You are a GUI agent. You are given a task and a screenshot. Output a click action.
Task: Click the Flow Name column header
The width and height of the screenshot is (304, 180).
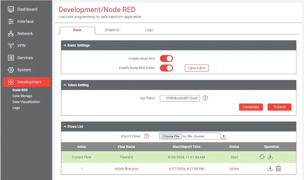[126, 147]
